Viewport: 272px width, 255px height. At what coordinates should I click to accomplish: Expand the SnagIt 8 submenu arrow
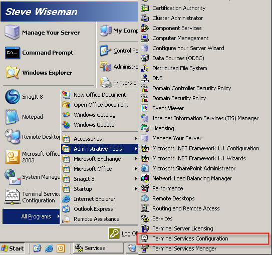pyautogui.click(x=136, y=179)
